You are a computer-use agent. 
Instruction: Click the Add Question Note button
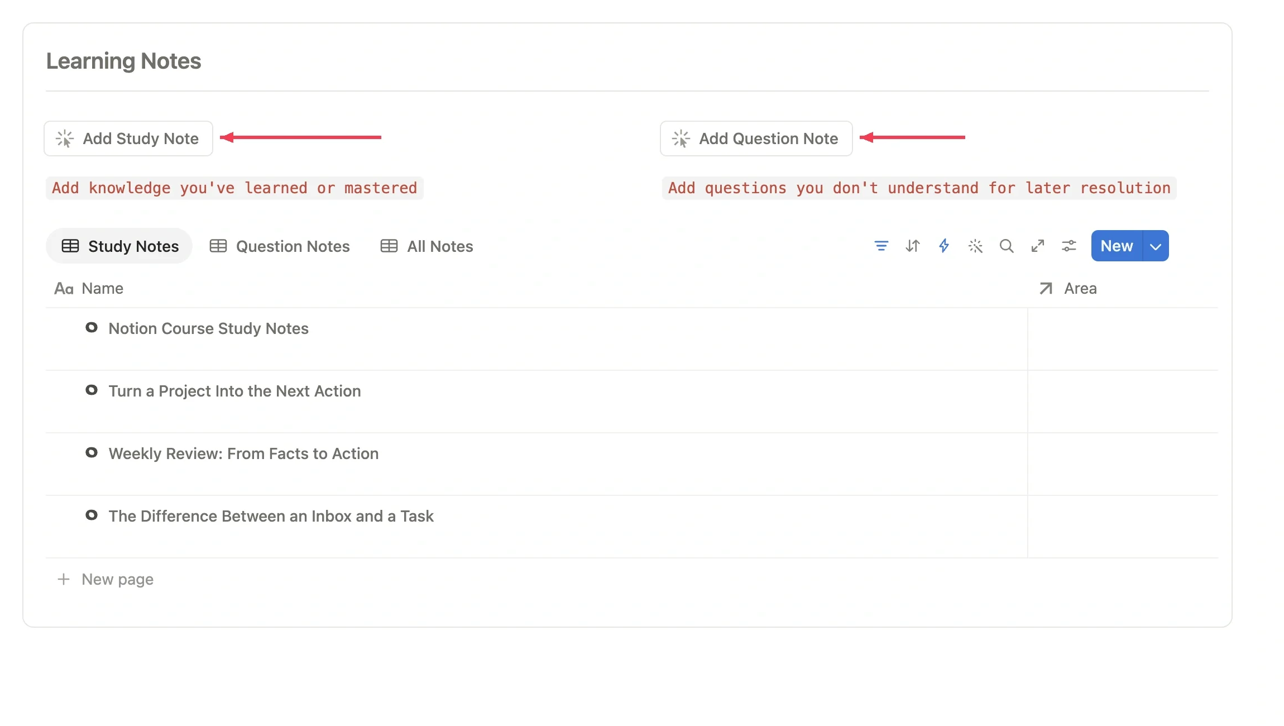[x=756, y=138]
